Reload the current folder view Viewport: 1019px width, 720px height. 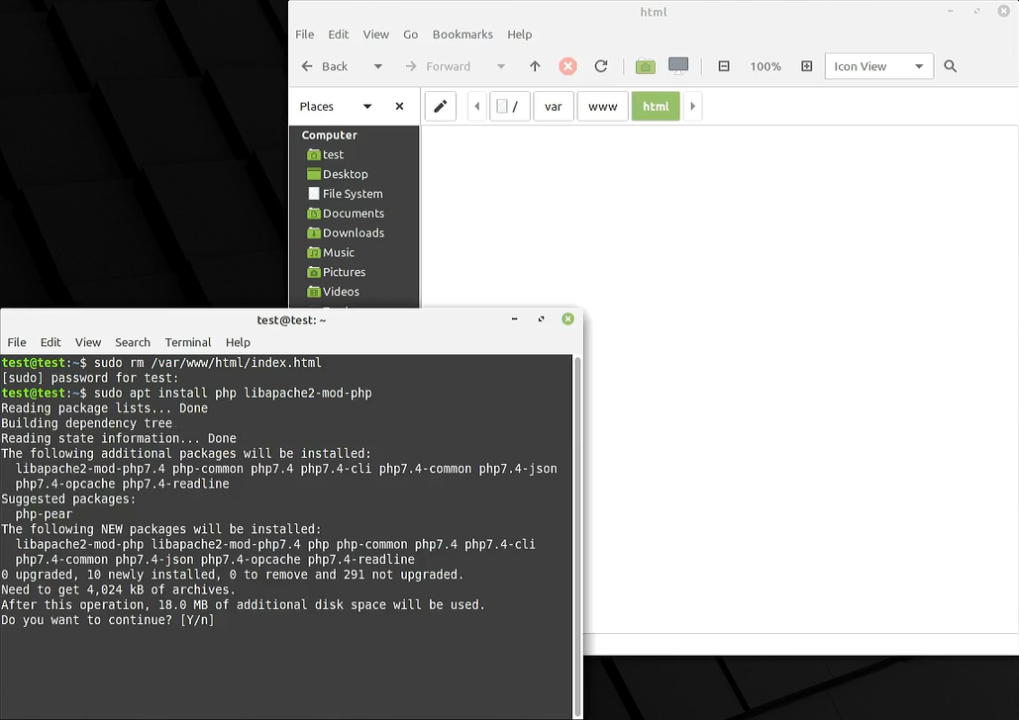coord(600,66)
